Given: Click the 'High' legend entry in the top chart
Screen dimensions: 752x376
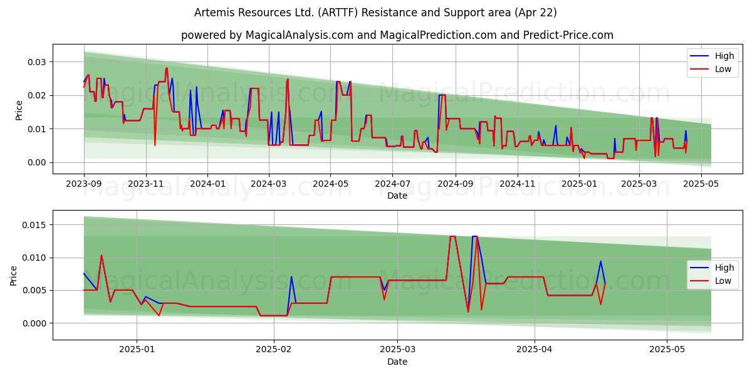Looking at the screenshot, I should point(723,56).
